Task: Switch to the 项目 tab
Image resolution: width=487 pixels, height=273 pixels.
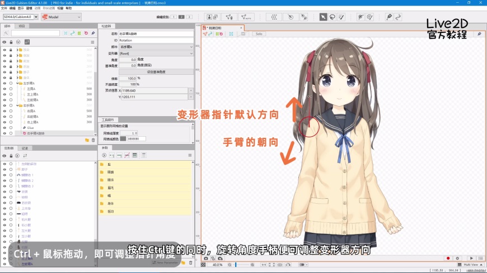Action: coord(21,26)
